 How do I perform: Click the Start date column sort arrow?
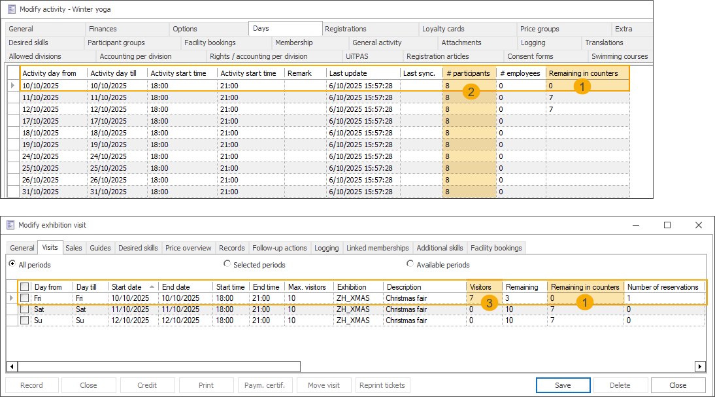(153, 286)
